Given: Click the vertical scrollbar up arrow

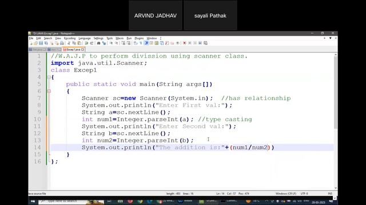Looking at the screenshot, I should [336, 55].
